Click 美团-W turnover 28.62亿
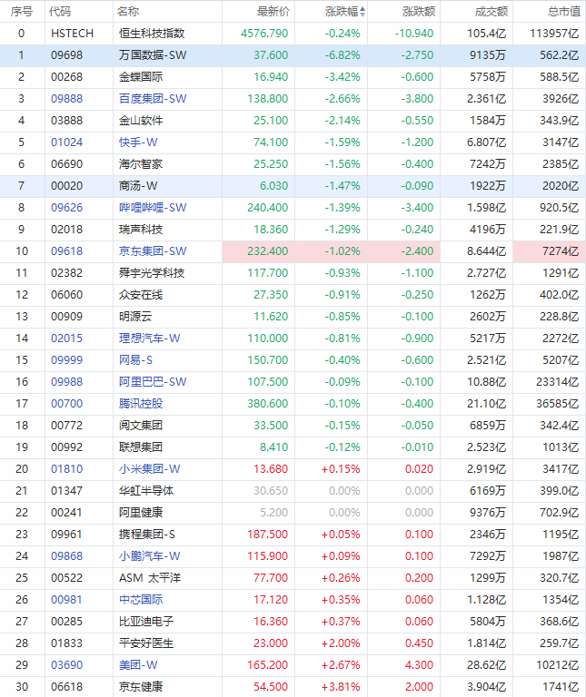Viewport: 586px width, 697px height. (x=486, y=665)
